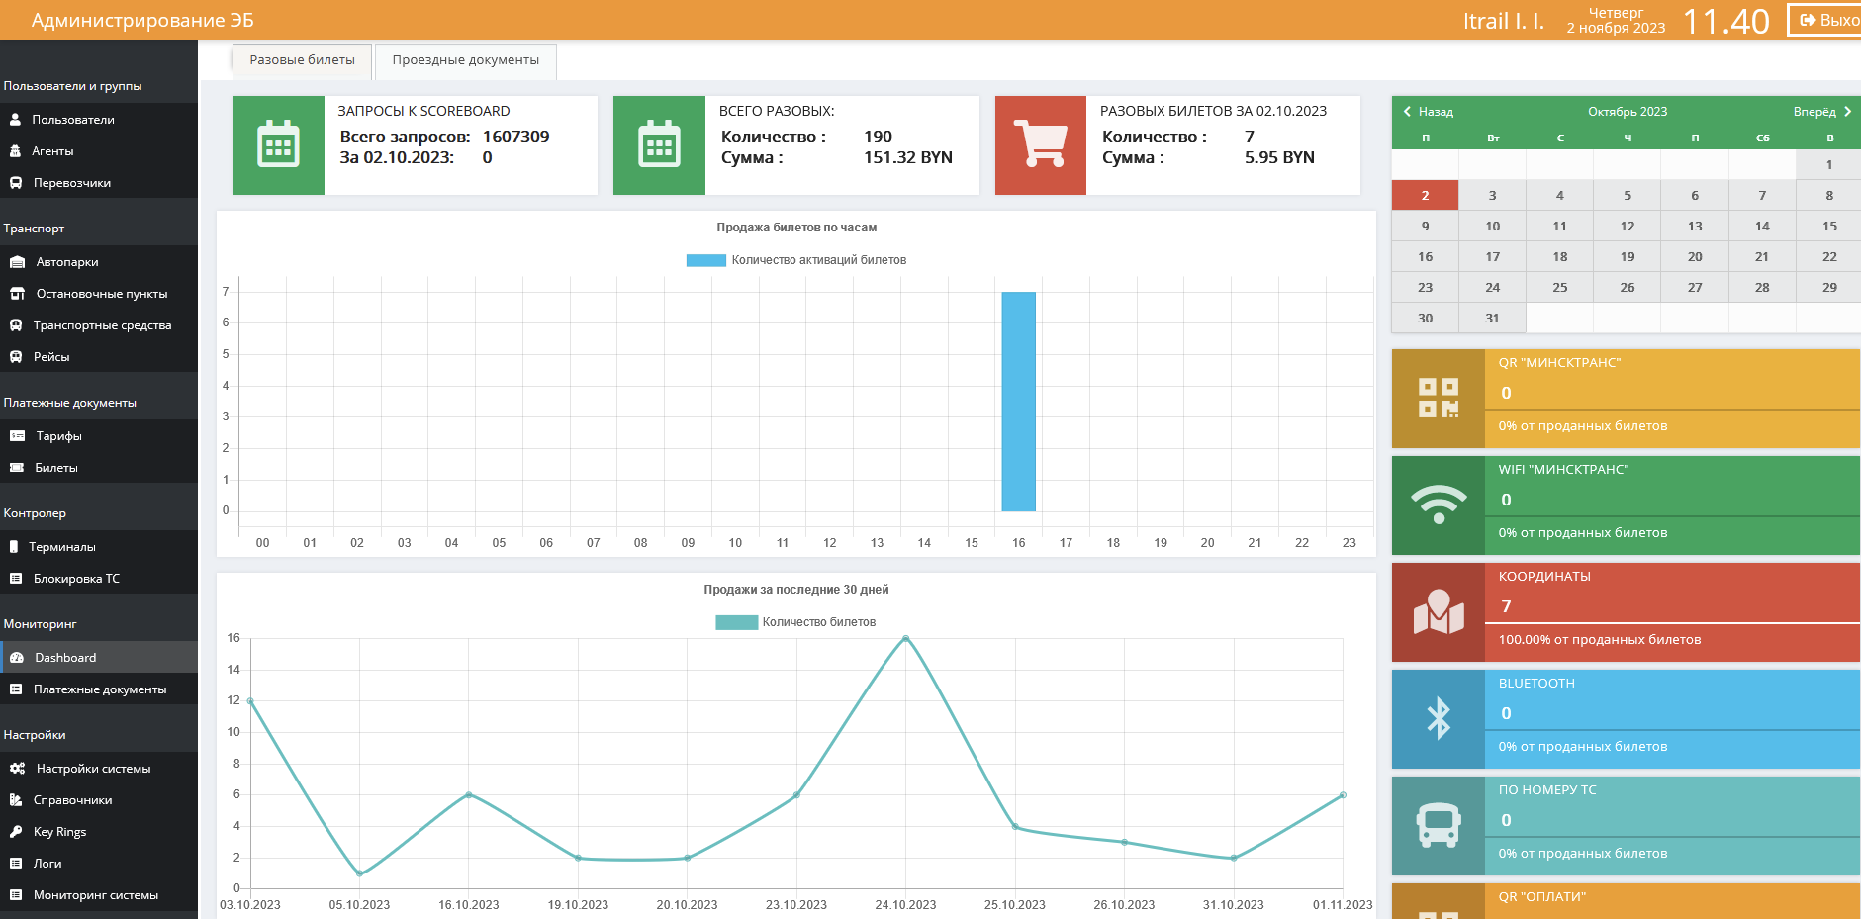Select October 2 in the calendar
This screenshot has width=1861, height=919.
[1425, 196]
